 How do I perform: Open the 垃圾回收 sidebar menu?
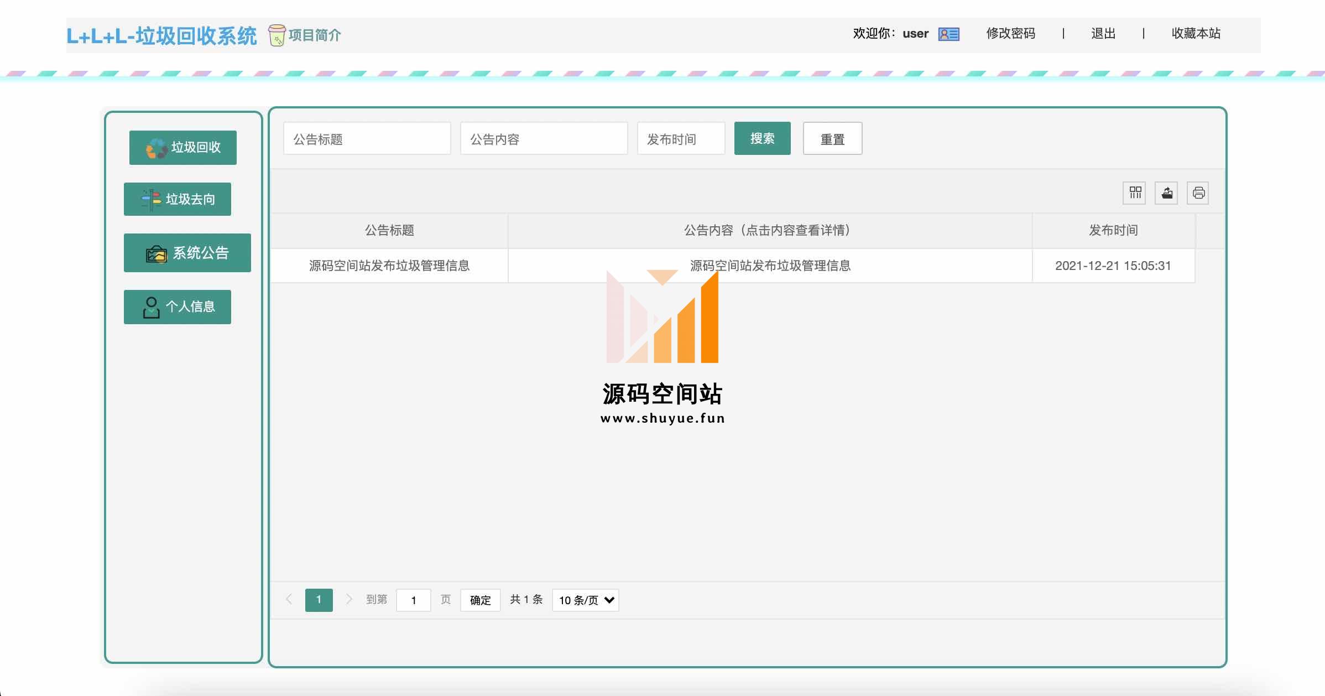[183, 148]
